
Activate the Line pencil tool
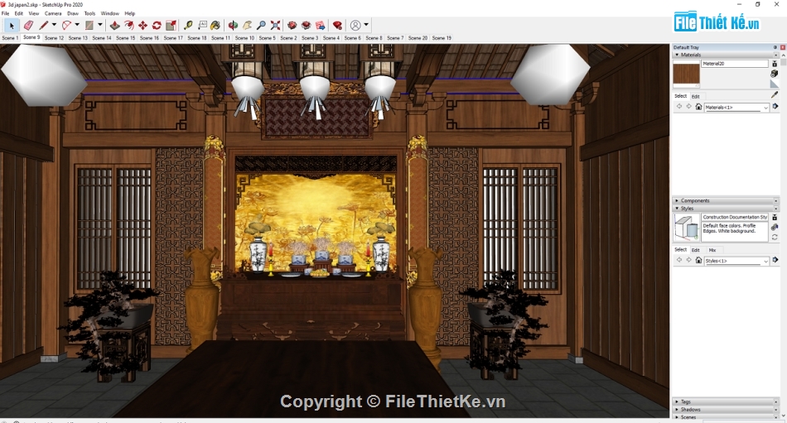pos(44,25)
